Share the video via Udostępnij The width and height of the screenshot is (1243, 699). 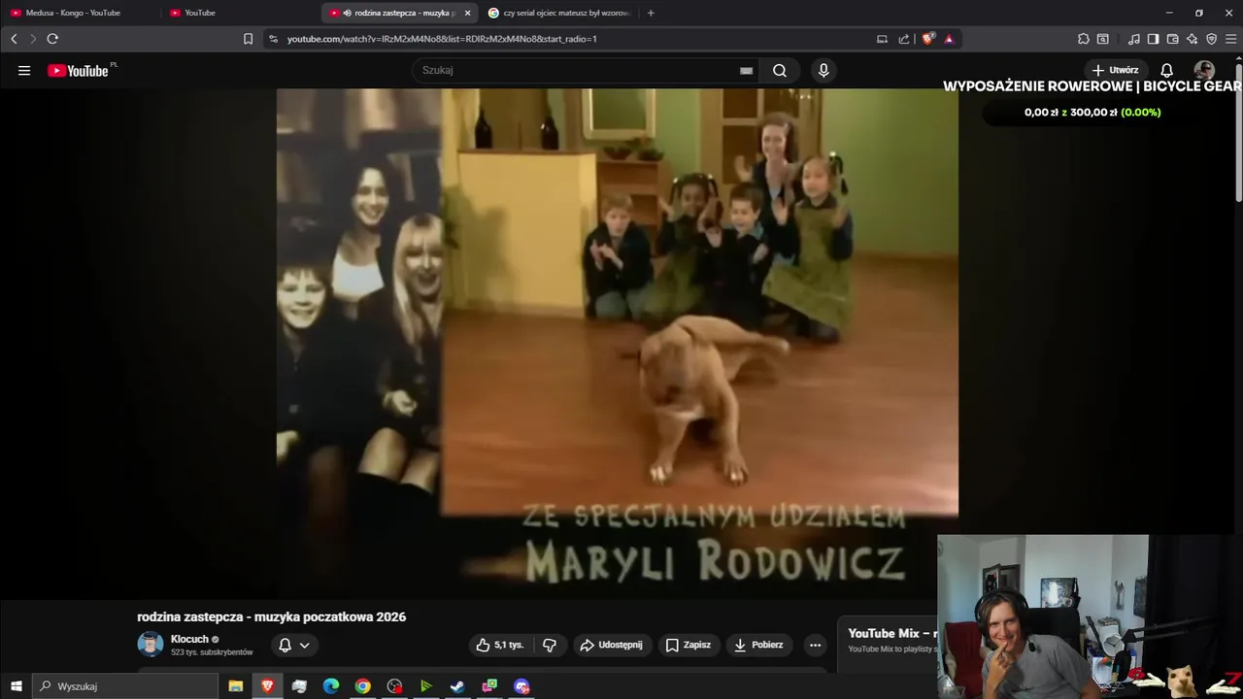pos(611,645)
